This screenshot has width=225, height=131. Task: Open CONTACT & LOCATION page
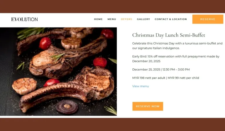pos(171,19)
